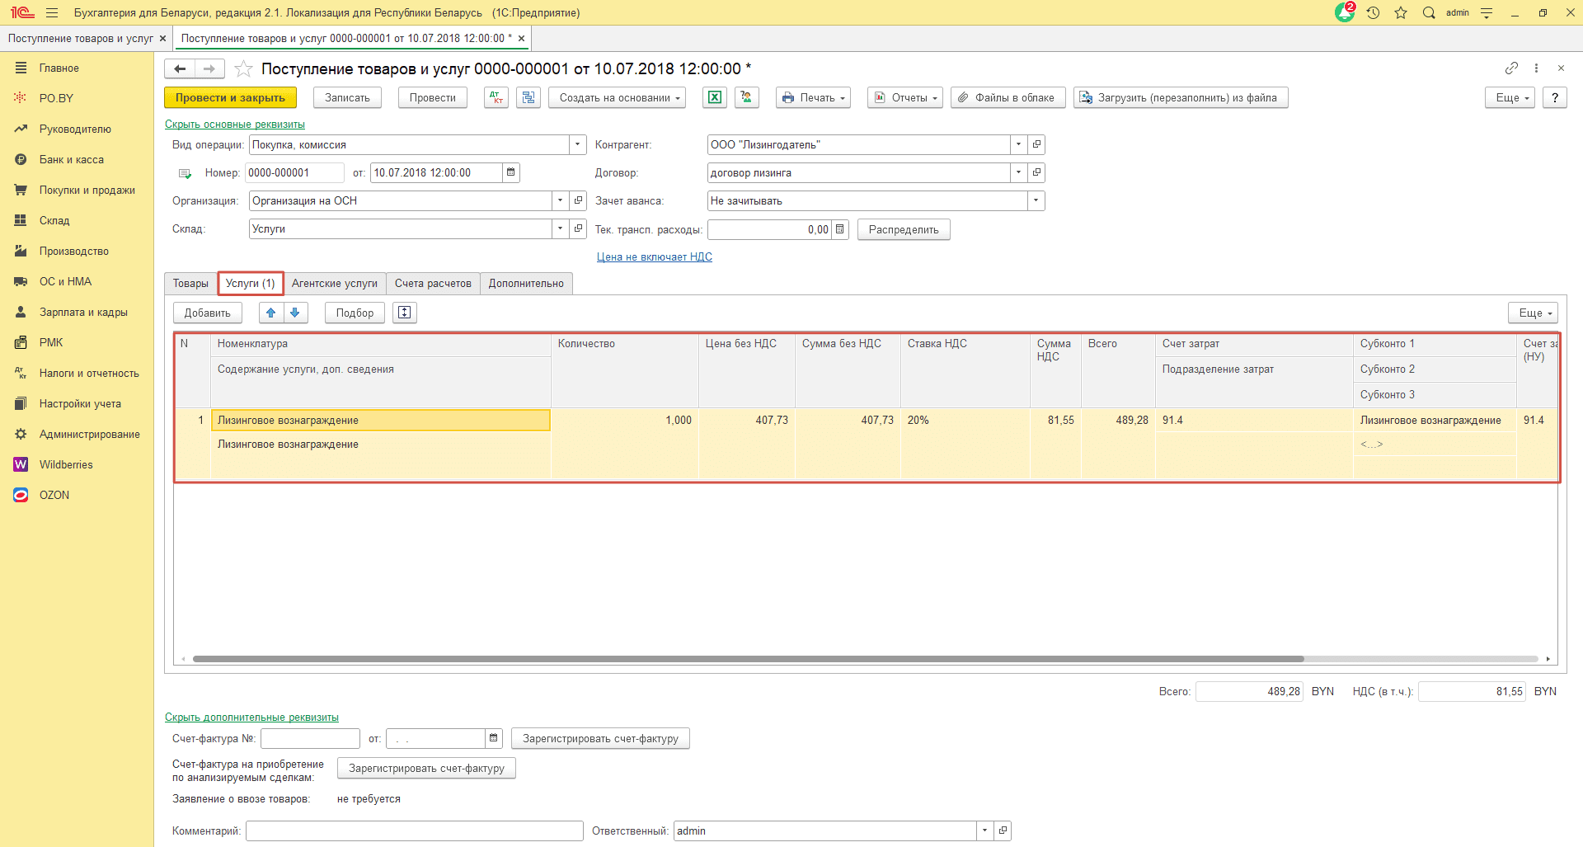Image resolution: width=1583 pixels, height=847 pixels.
Task: Open calculator for transport expenses field
Action: [x=840, y=229]
